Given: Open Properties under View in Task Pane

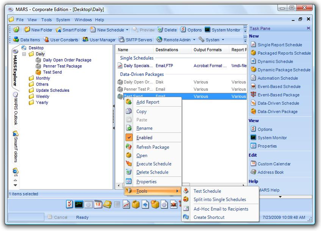Looking at the screenshot, I should pyautogui.click(x=264, y=146).
